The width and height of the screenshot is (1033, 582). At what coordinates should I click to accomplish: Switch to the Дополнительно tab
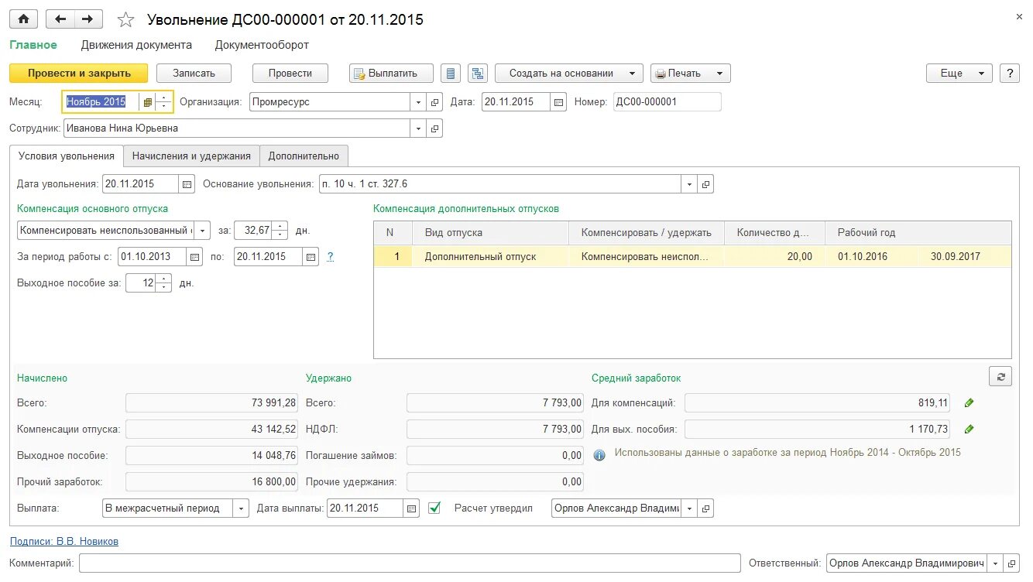(x=304, y=156)
